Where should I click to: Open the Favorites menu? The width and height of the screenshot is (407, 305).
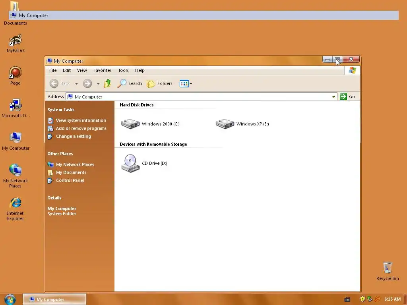[102, 70]
